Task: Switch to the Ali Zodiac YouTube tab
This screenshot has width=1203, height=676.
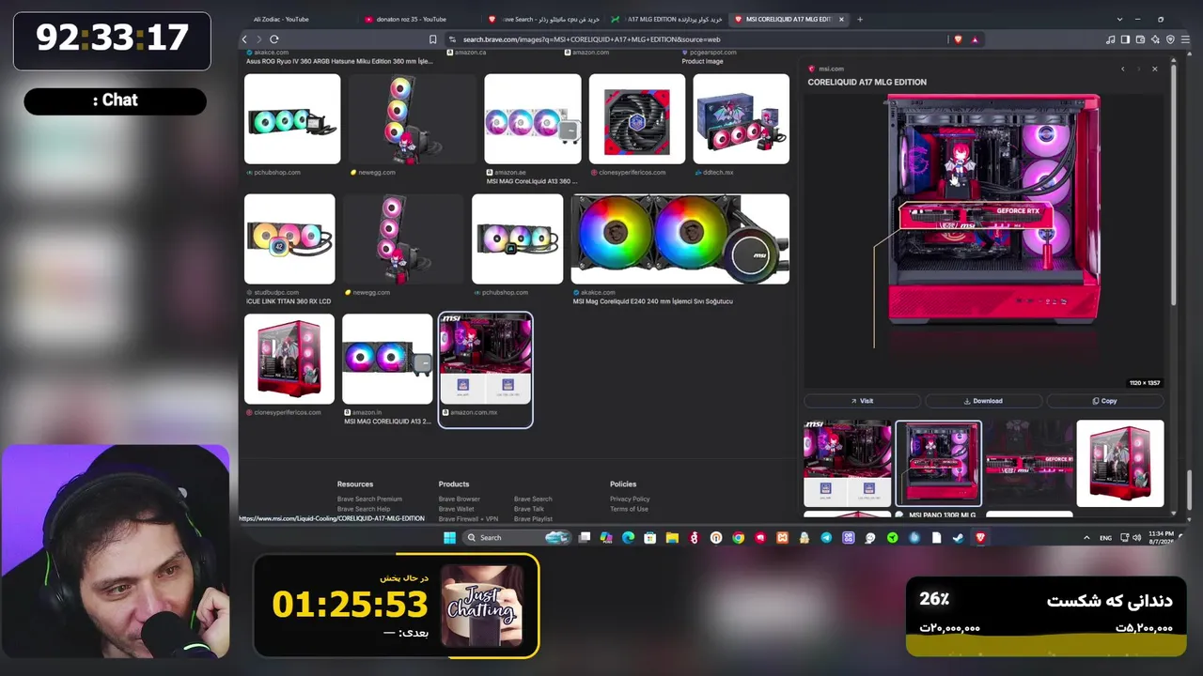Action: (301, 19)
